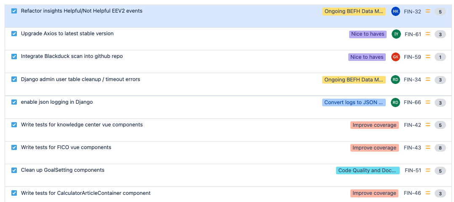Click the story points badge 3 on FIN-66
Image resolution: width=454 pixels, height=202 pixels.
(440, 103)
